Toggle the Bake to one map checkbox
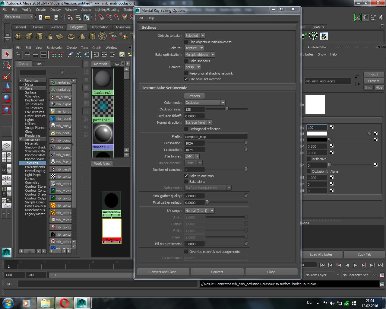Viewport: 386px width, 309px height. point(186,176)
